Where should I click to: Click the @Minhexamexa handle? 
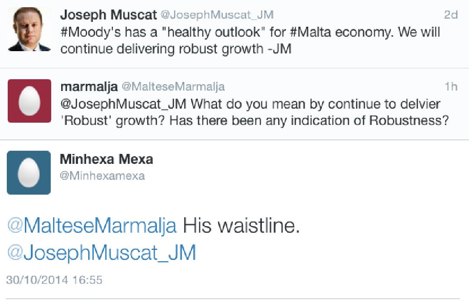coord(102,176)
